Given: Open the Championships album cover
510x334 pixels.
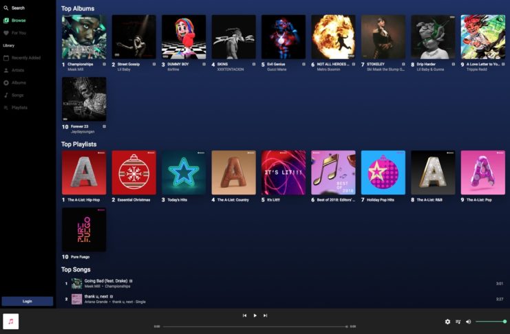Looking at the screenshot, I should [84, 36].
